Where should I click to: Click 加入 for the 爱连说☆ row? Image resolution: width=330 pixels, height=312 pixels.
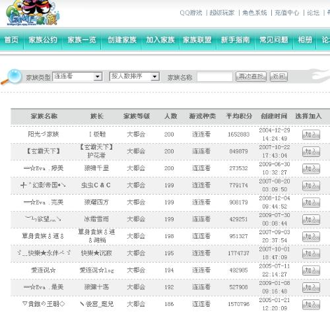pos(311,270)
